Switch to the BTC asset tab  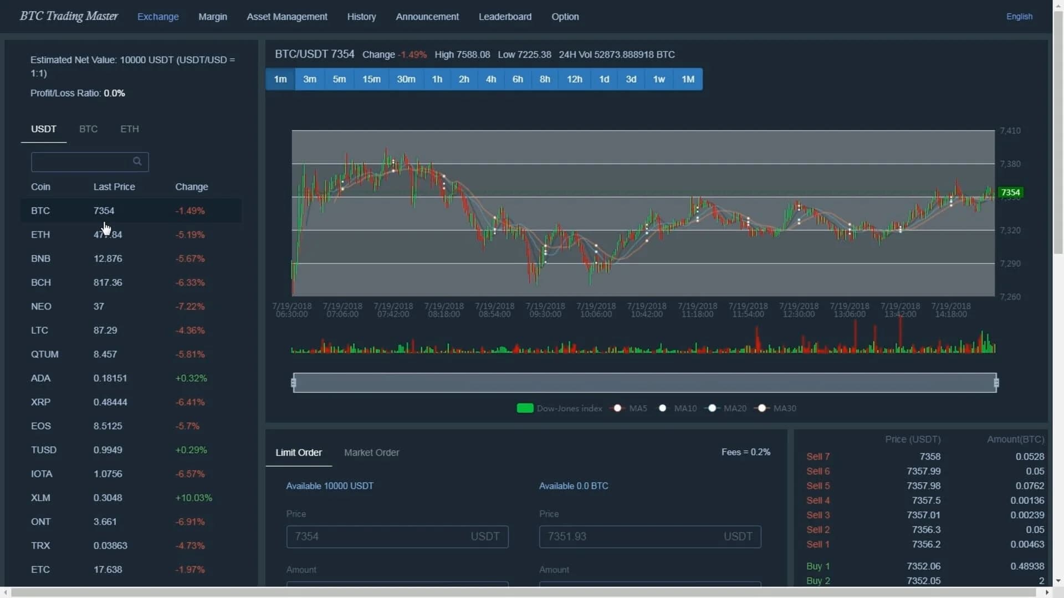(x=88, y=129)
